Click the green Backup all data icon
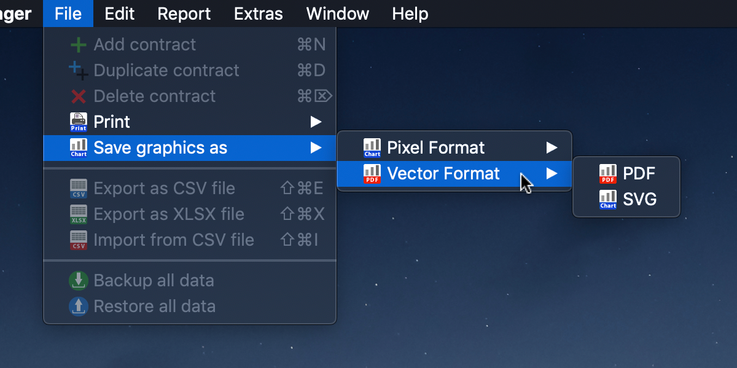Image resolution: width=737 pixels, height=368 pixels. click(79, 281)
